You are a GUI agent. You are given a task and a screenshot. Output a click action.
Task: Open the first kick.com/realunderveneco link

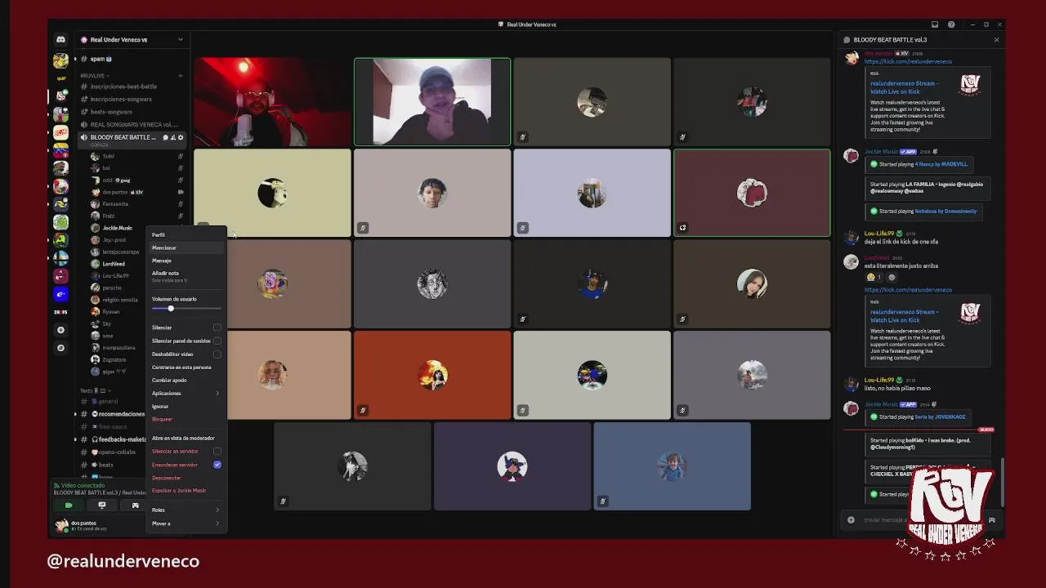point(908,61)
